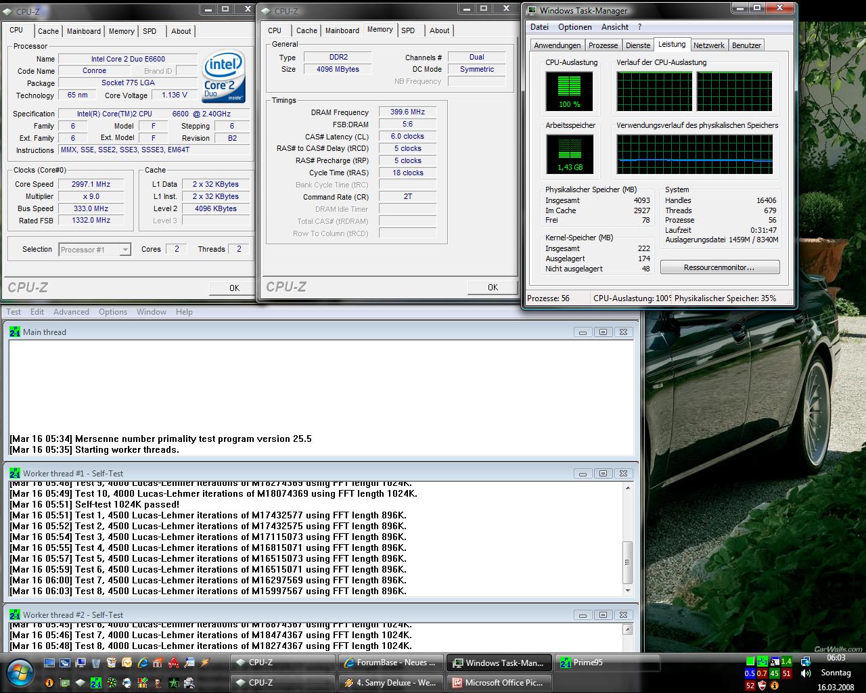Click scroll-up arrow in Worker thread #1
Image resolution: width=866 pixels, height=693 pixels.
click(x=628, y=487)
